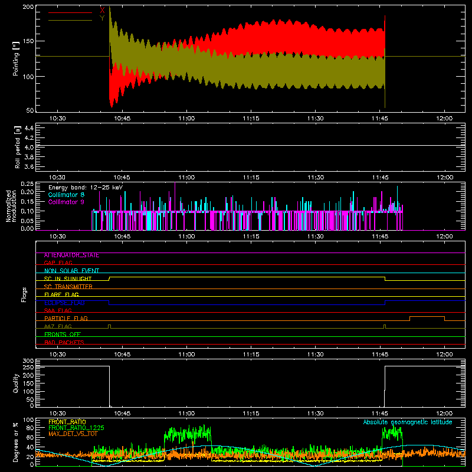
Task: Click the Degrees or % axis title
Action: click(x=16, y=442)
